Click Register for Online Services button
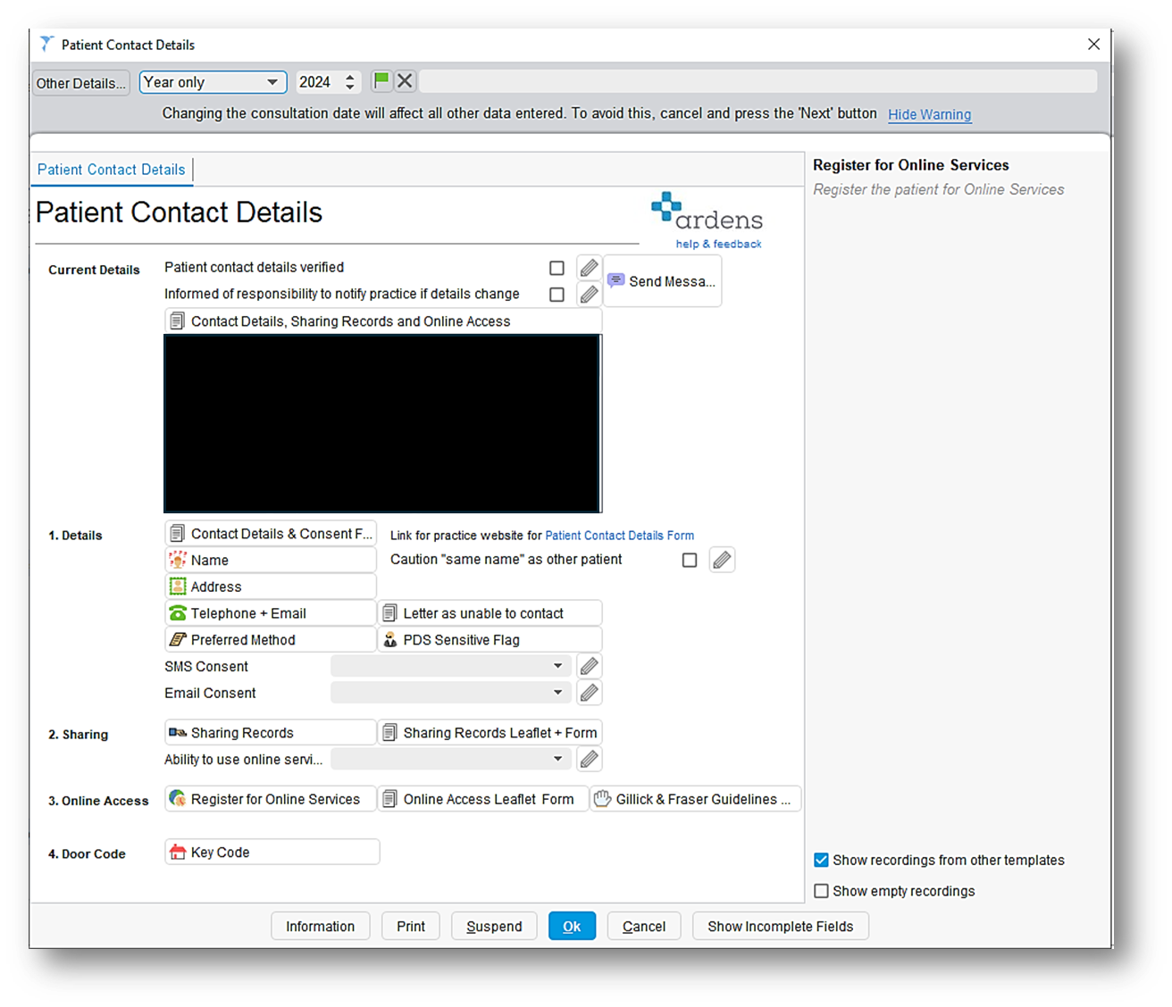This screenshot has height=1007, width=1172. (271, 799)
